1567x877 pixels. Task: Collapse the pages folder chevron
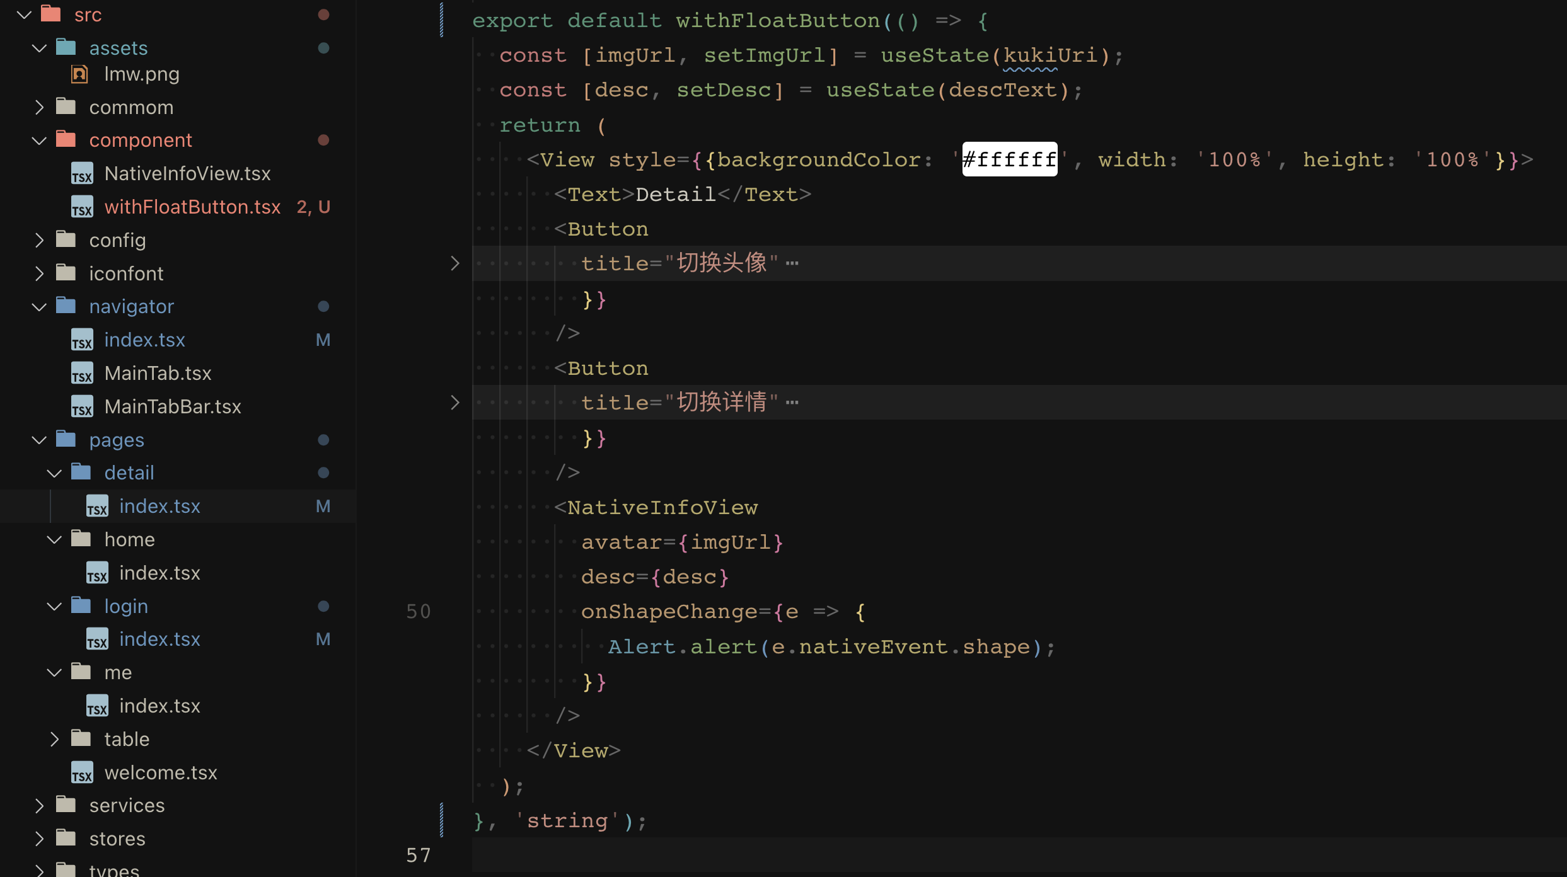pos(40,440)
